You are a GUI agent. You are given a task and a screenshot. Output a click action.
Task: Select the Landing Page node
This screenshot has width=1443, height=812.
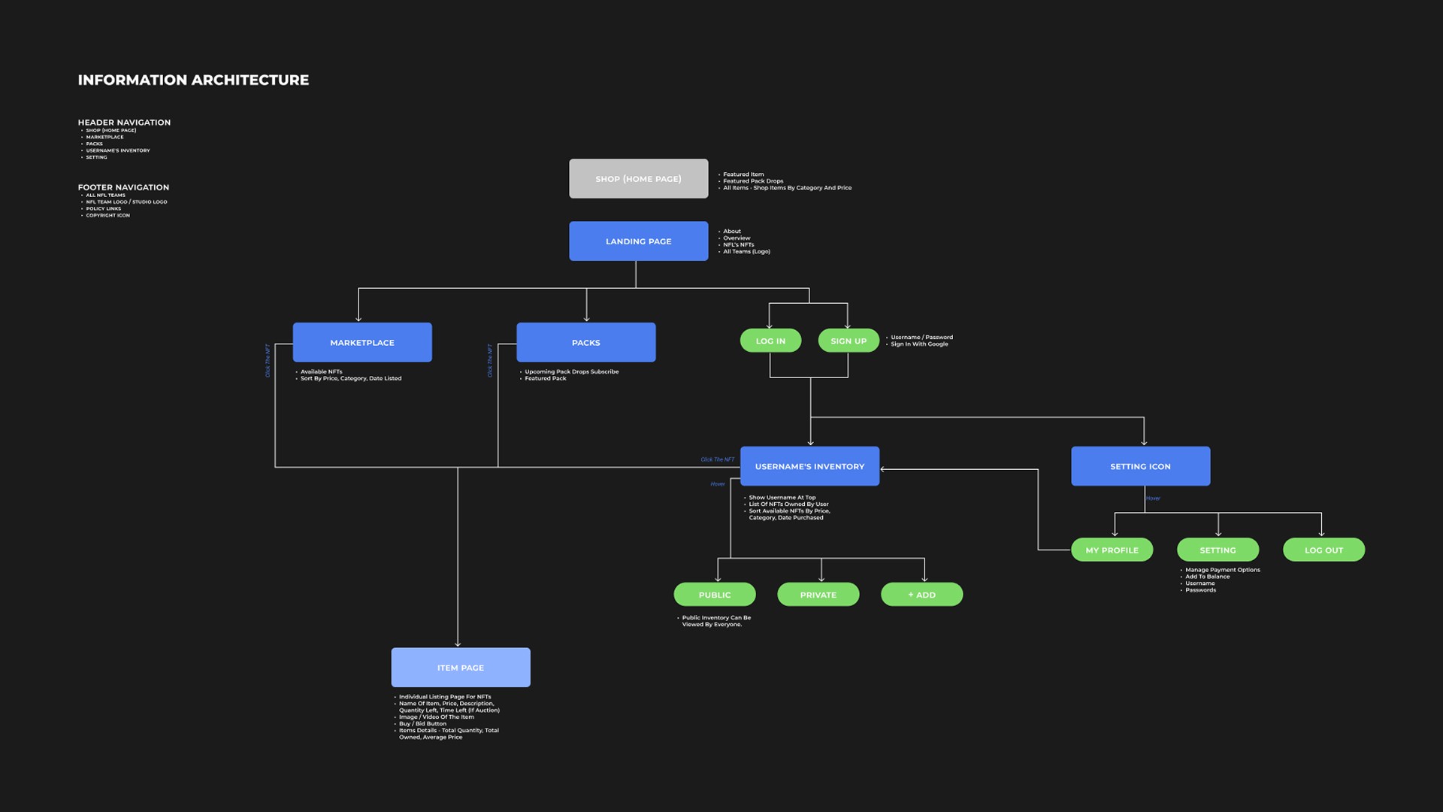click(x=638, y=241)
